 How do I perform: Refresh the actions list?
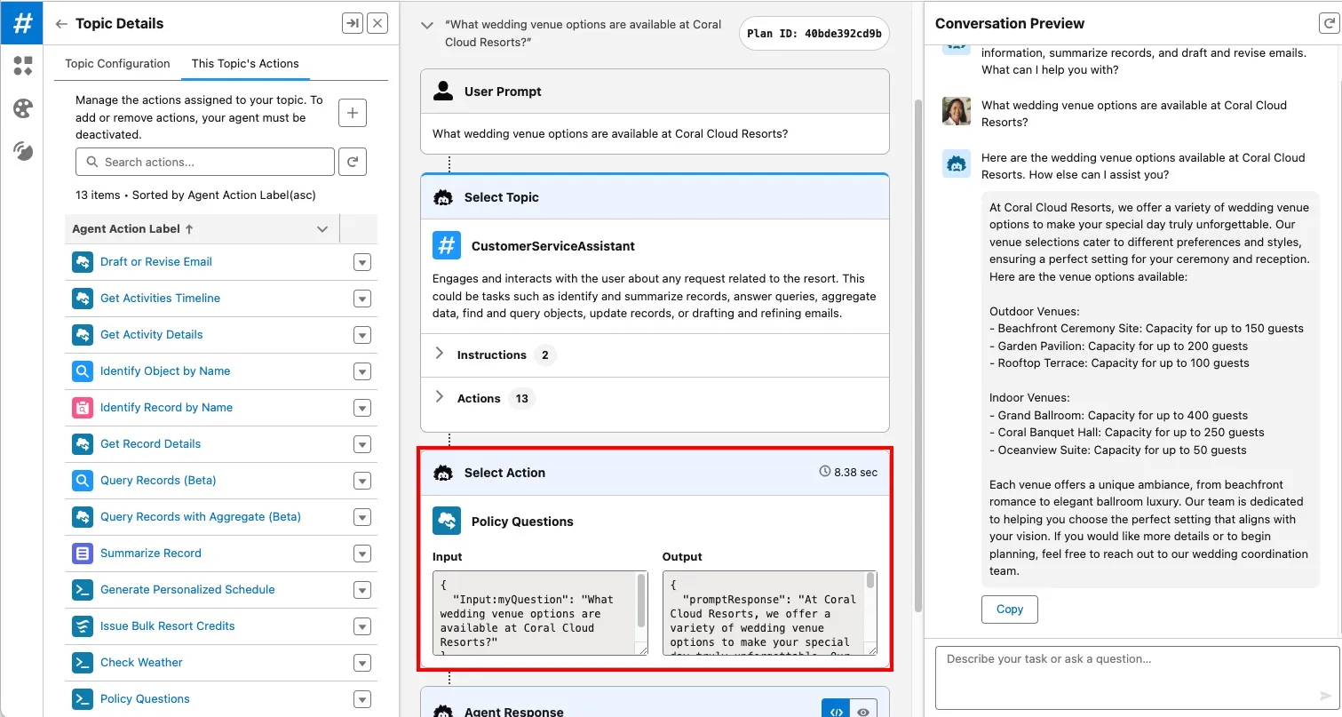pyautogui.click(x=353, y=162)
